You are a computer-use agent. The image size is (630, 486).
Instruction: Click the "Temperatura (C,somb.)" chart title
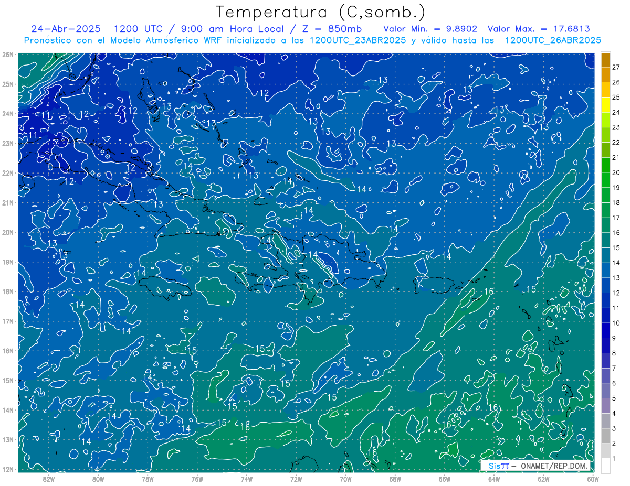point(320,12)
